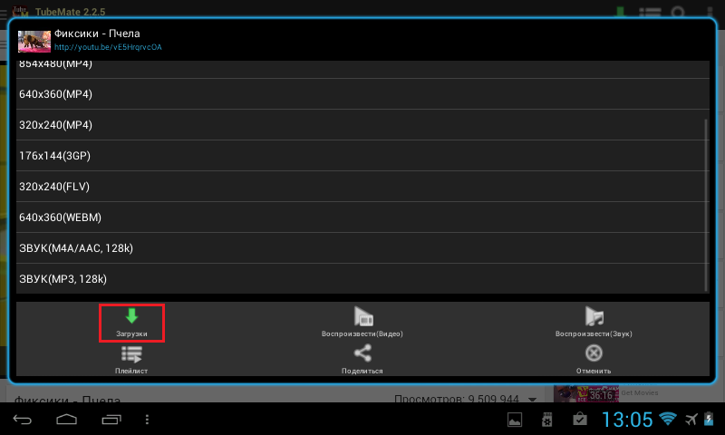The height and width of the screenshot is (435, 725).
Task: Open the youtu.be video link
Action: 108,47
